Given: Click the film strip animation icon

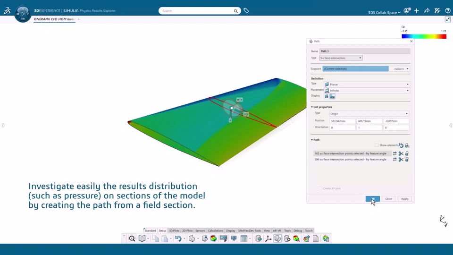Looking at the screenshot, I should [223, 238].
